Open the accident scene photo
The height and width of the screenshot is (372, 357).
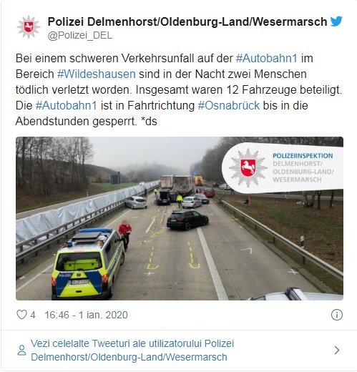click(x=180, y=218)
